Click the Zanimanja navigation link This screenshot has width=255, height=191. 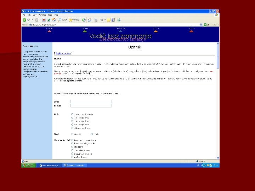(x=120, y=28)
